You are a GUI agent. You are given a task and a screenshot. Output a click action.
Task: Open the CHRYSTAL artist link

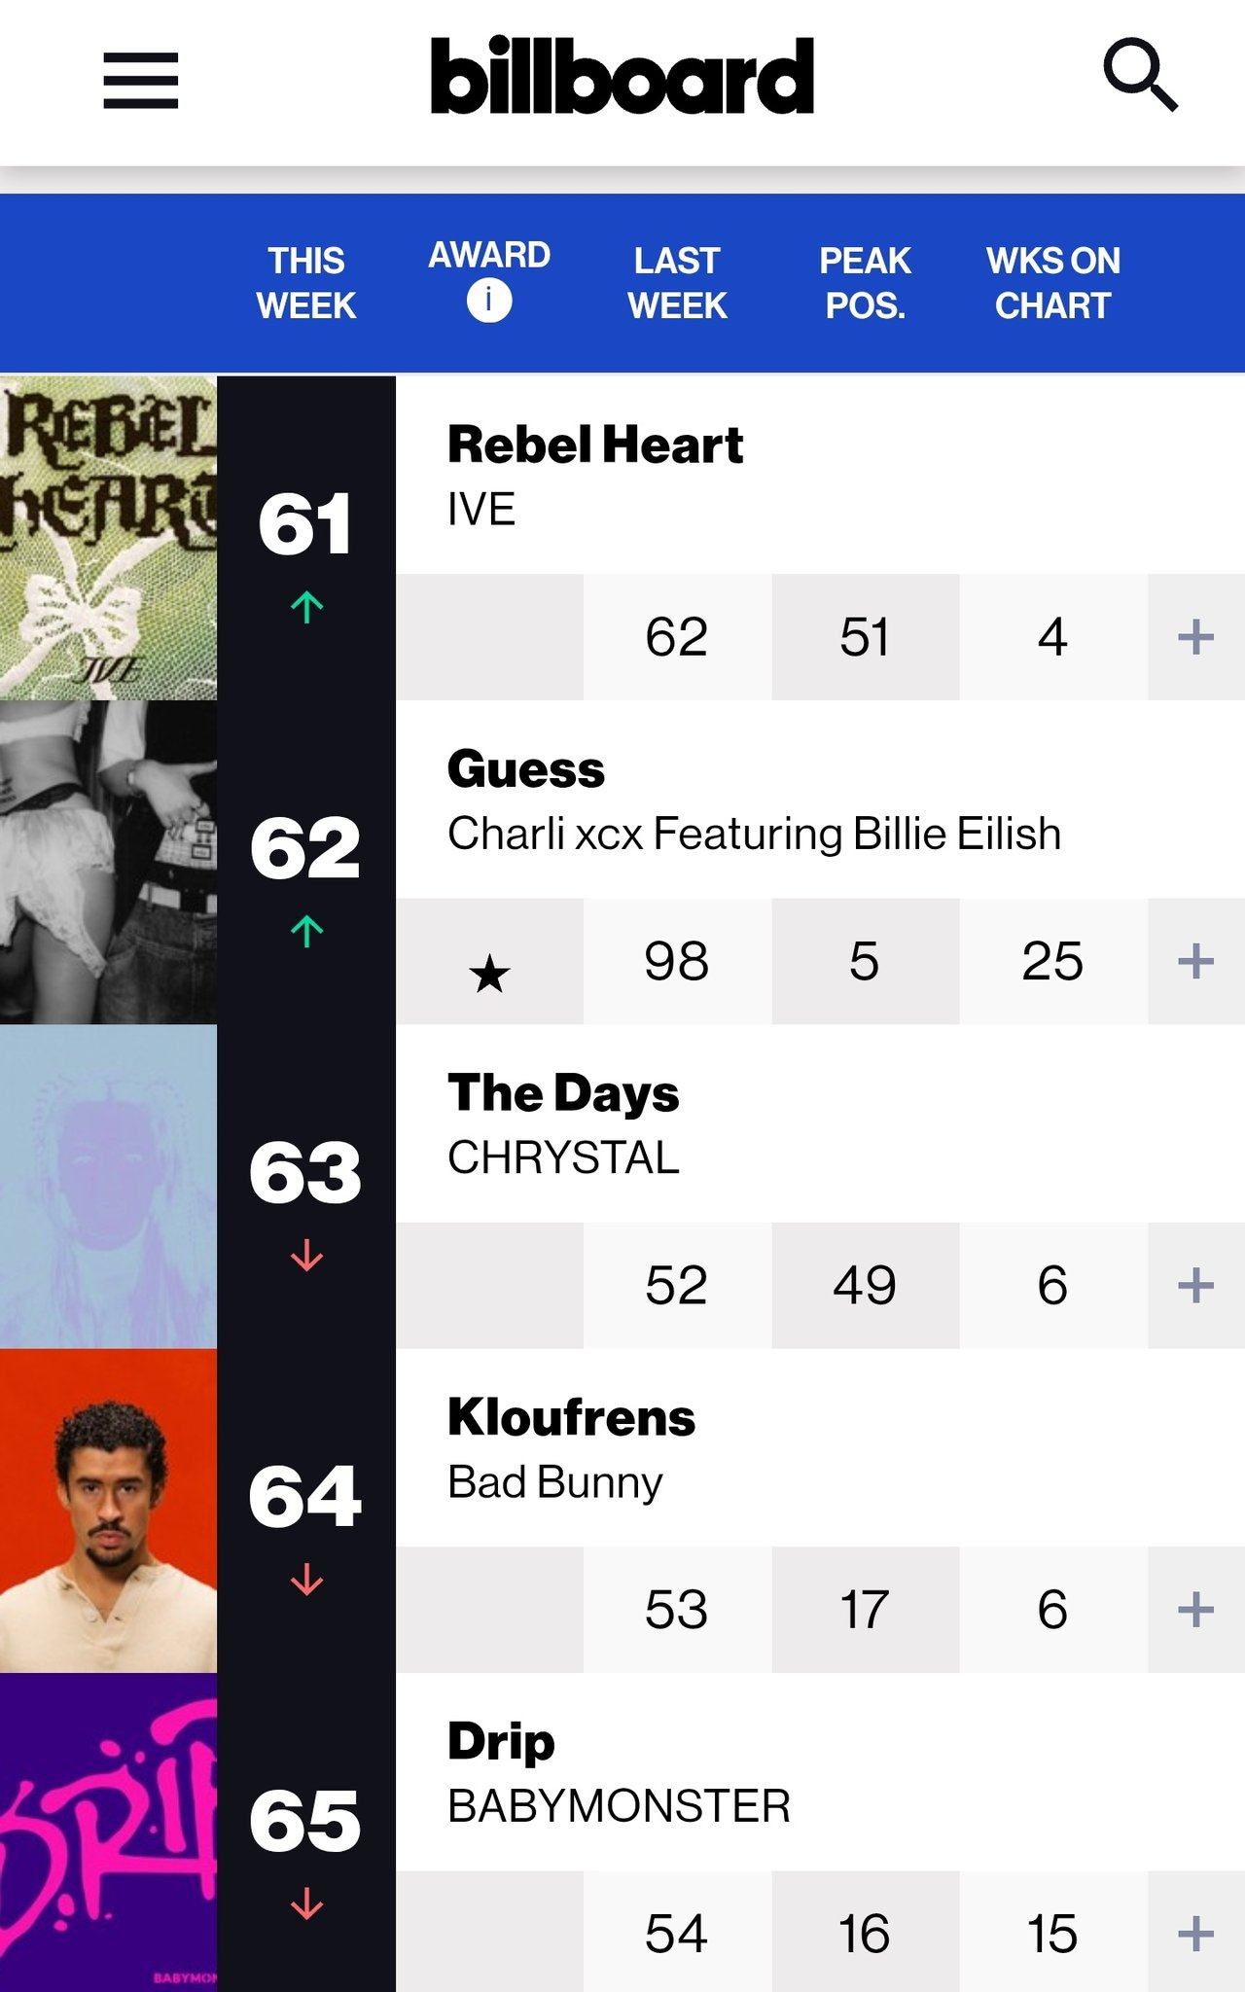(563, 1157)
